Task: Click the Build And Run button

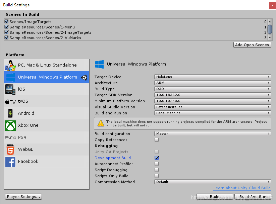Action: [253, 197]
